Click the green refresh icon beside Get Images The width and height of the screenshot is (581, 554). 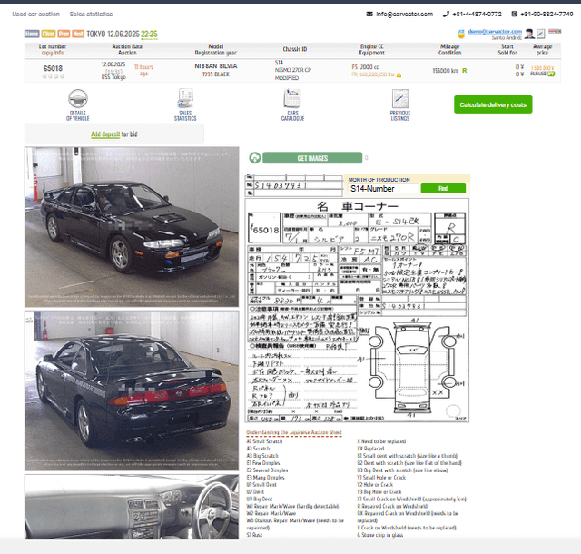tap(254, 158)
